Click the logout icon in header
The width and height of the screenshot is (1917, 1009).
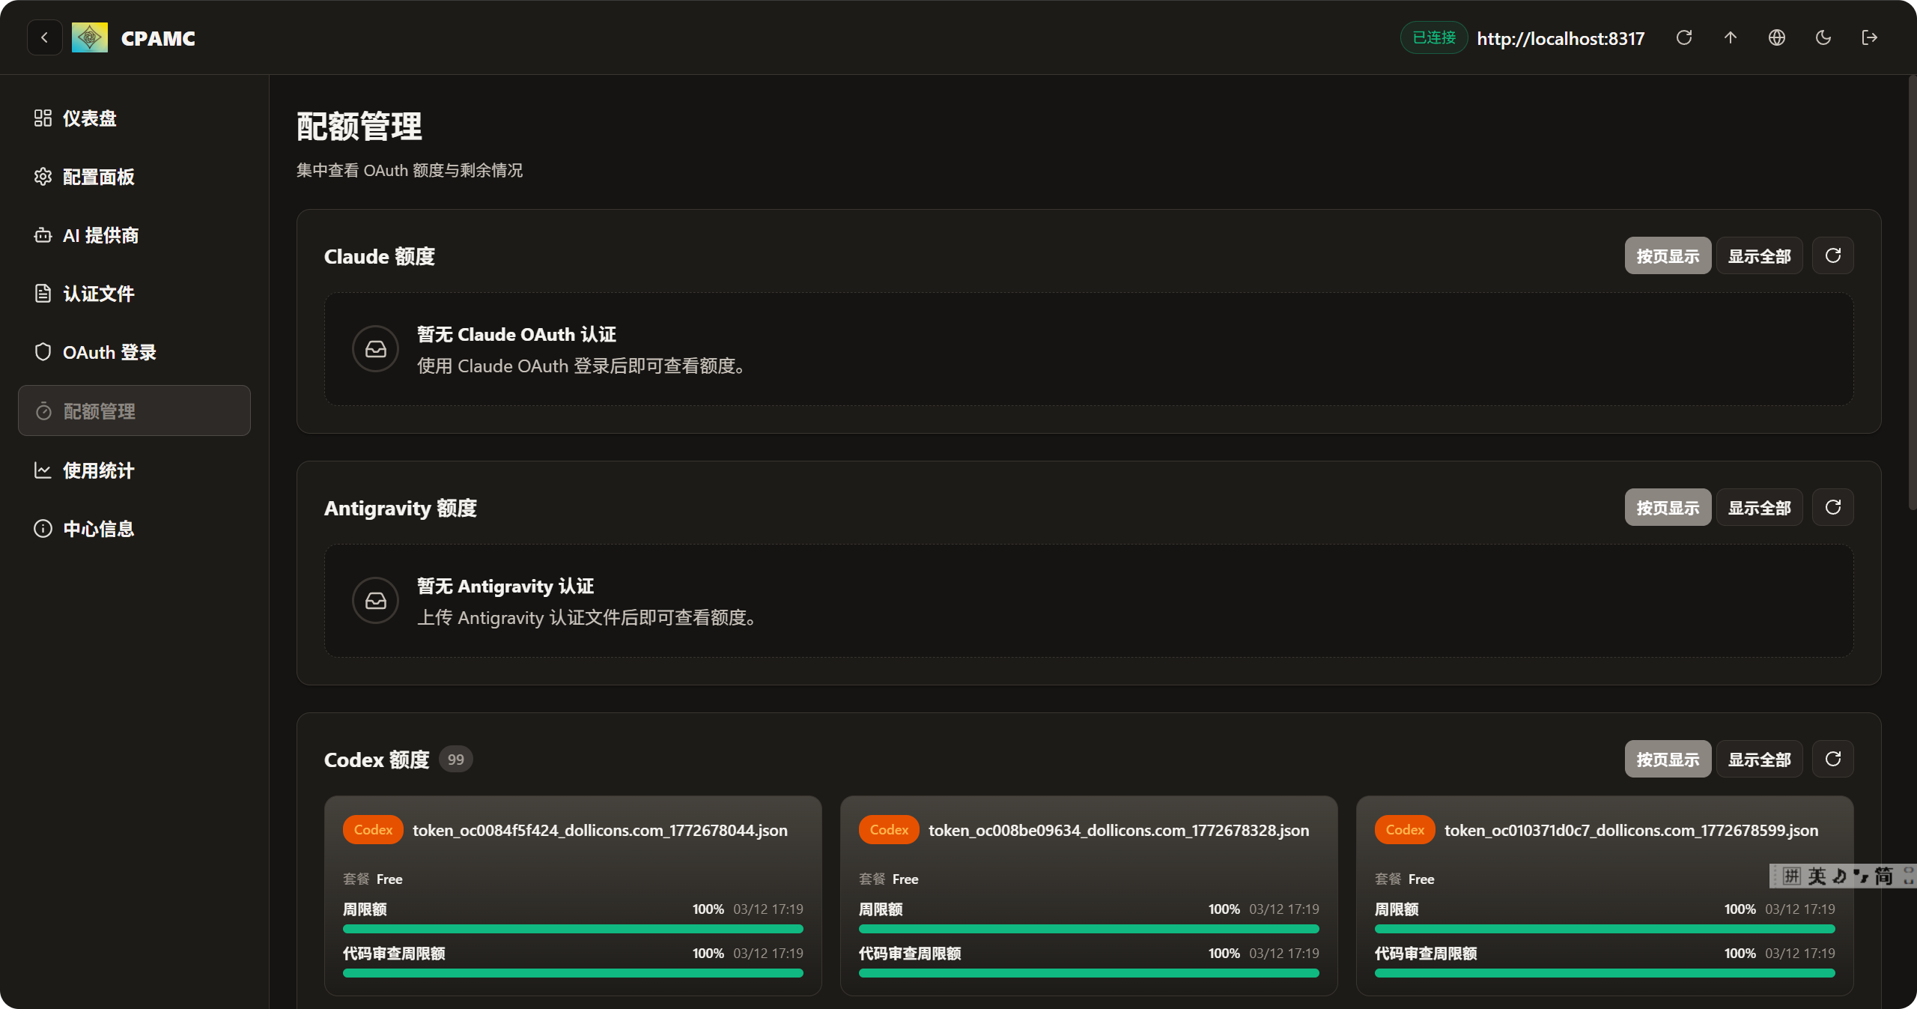pyautogui.click(x=1870, y=37)
